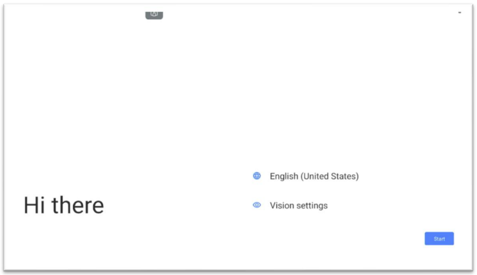477x275 pixels.
Task: Tap the blue eye symbol beside Vision settings
Action: click(x=257, y=205)
